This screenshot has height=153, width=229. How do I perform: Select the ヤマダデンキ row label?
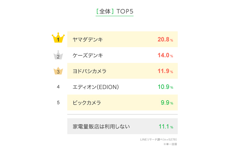88,39
